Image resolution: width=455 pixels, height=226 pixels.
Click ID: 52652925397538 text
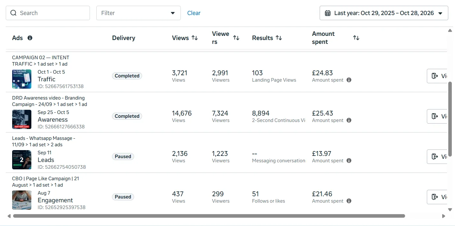click(x=62, y=207)
